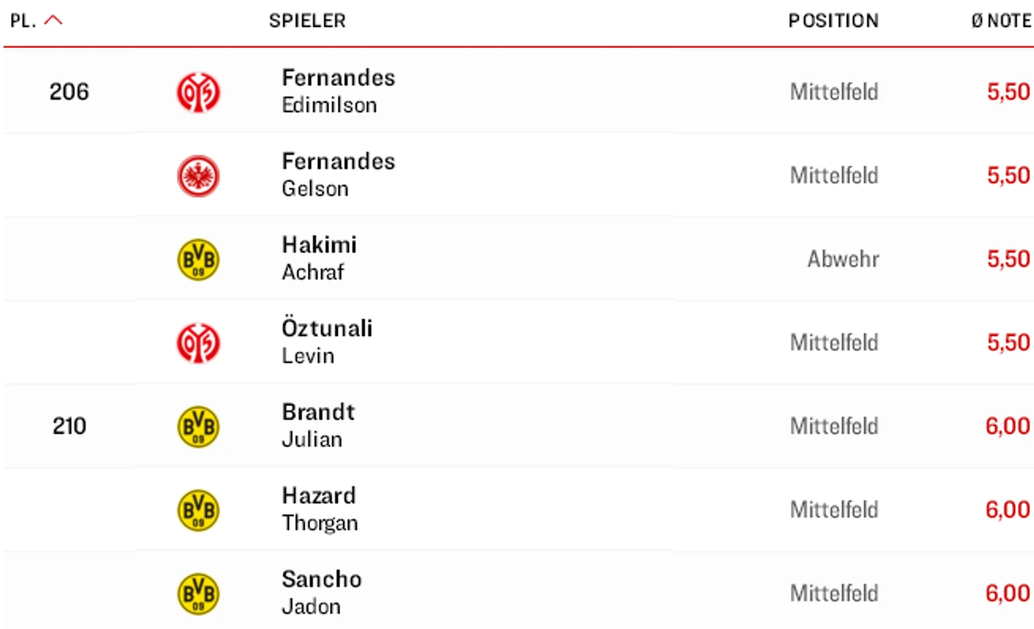Toggle sort order with the red PL. arrow
This screenshot has height=629, width=1034.
pyautogui.click(x=53, y=21)
